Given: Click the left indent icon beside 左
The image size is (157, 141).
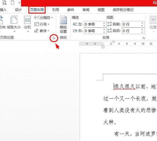Looking at the screenshot, I should click(x=75, y=24).
